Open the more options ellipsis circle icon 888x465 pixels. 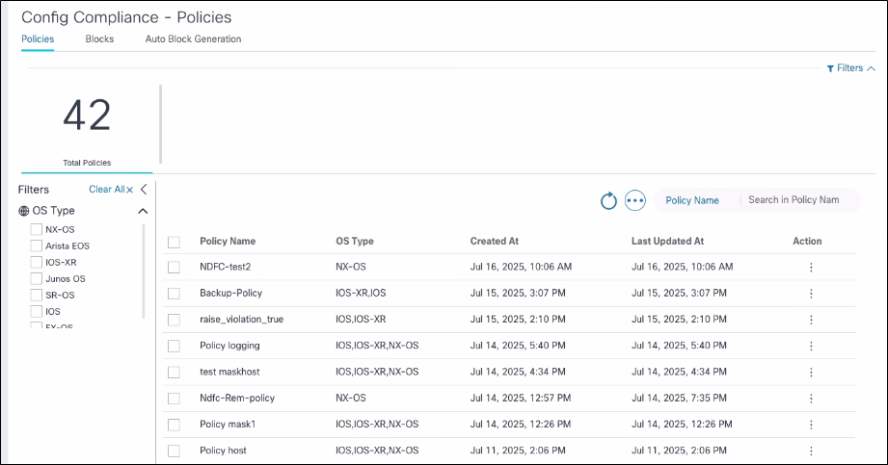coord(634,200)
